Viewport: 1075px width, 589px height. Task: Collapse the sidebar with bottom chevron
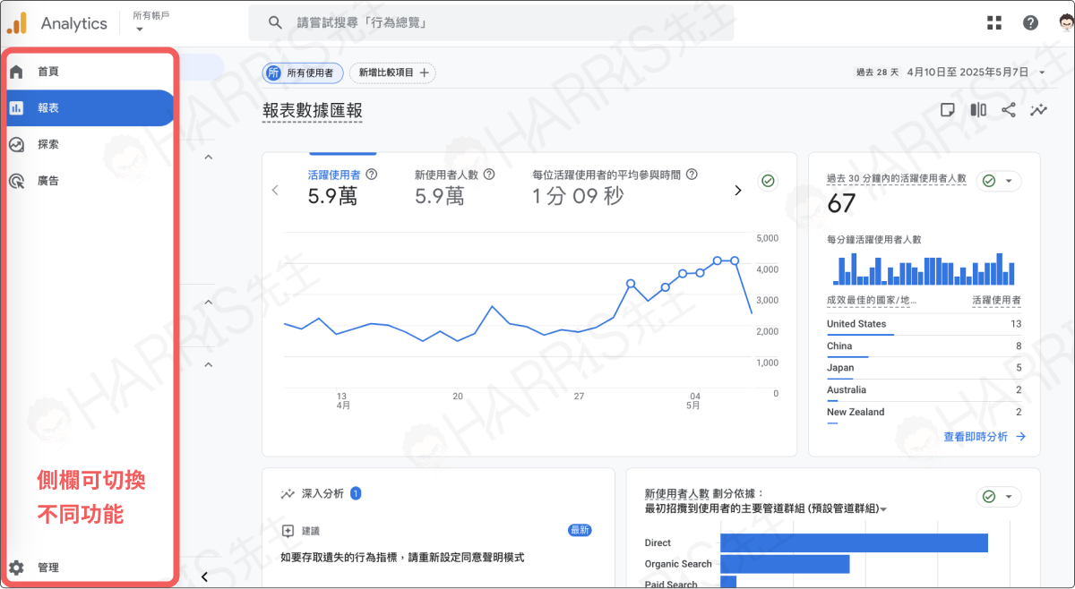click(x=204, y=576)
